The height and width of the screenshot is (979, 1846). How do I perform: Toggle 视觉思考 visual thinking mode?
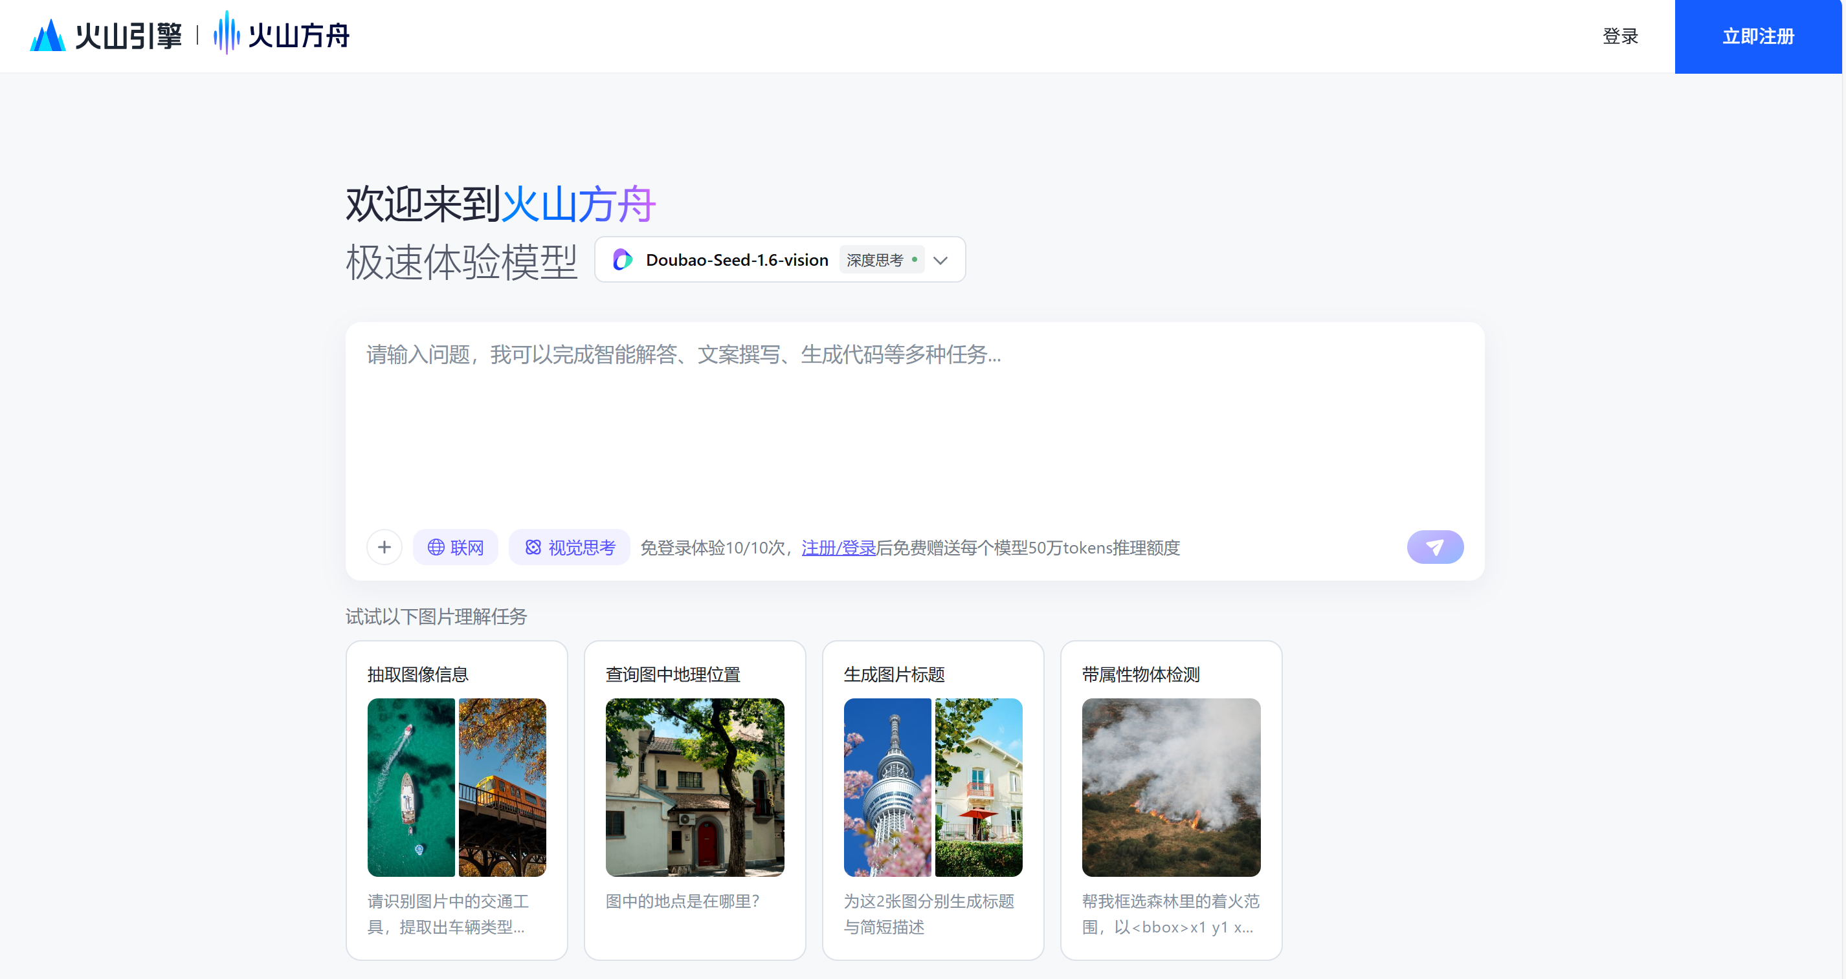pos(570,547)
